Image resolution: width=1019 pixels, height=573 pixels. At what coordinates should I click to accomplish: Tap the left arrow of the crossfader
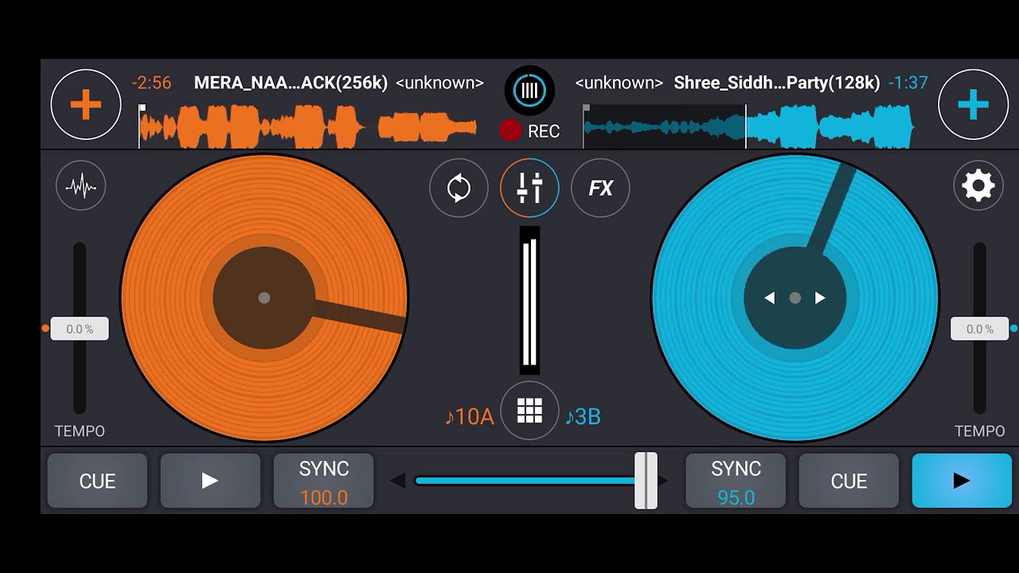[398, 480]
